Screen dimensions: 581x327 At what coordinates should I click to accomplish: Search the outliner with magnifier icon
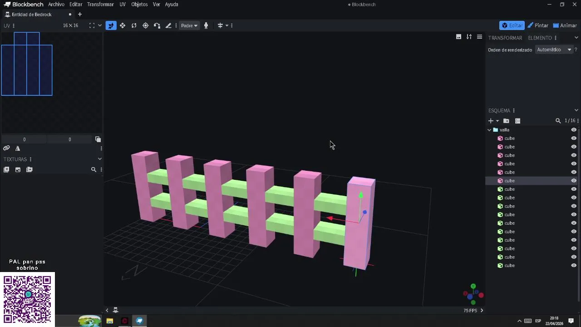(558, 121)
